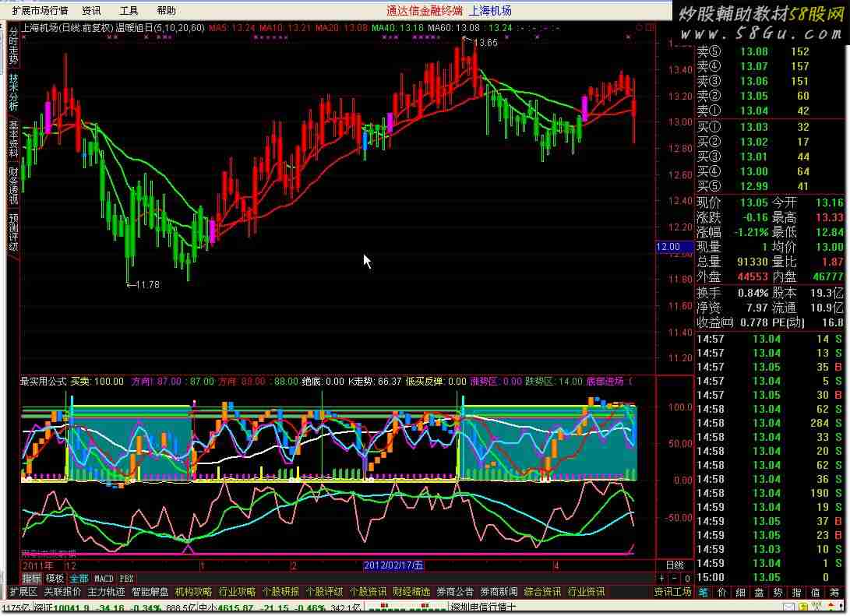
Task: Click the small circle icon at chart top-right
Action: (639, 27)
